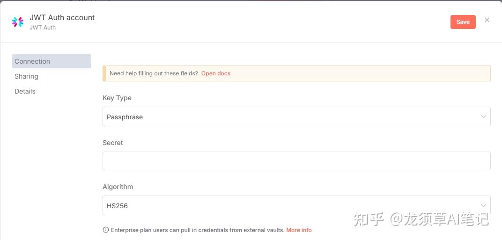Screen dimensions: 502x240
Task: Open the Passphrase key type dropdown
Action: [x=290, y=116]
